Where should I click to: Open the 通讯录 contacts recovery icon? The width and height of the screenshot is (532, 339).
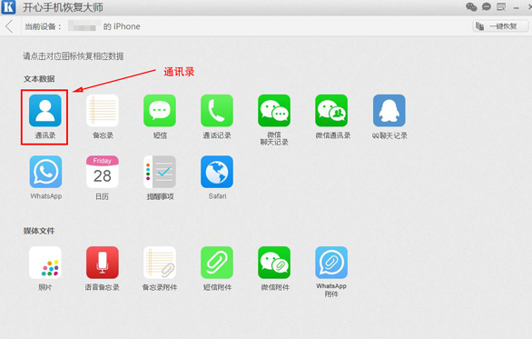45,111
